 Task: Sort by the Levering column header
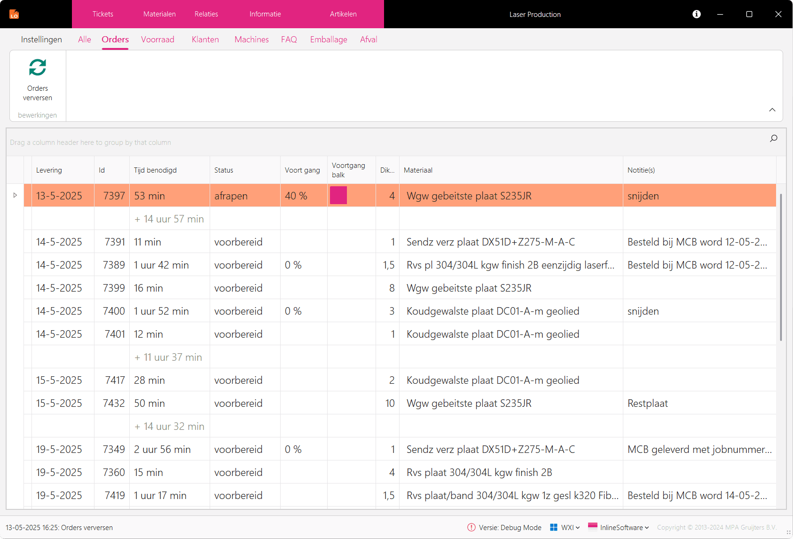click(x=63, y=170)
